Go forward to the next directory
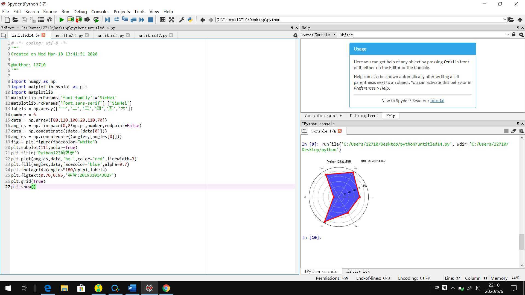This screenshot has width=525, height=295. [211, 20]
